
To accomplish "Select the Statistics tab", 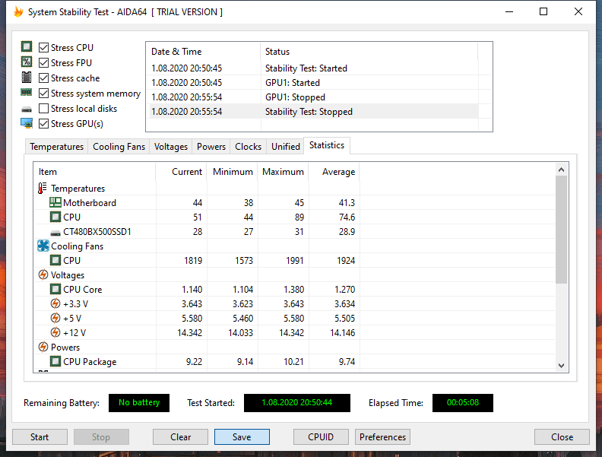I will 327,145.
